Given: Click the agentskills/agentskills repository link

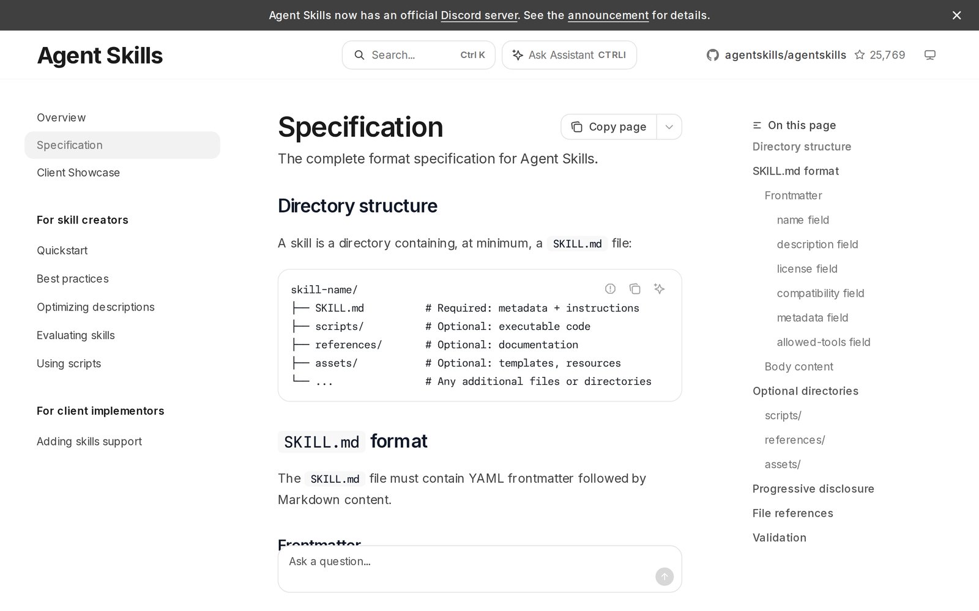Looking at the screenshot, I should [x=785, y=55].
